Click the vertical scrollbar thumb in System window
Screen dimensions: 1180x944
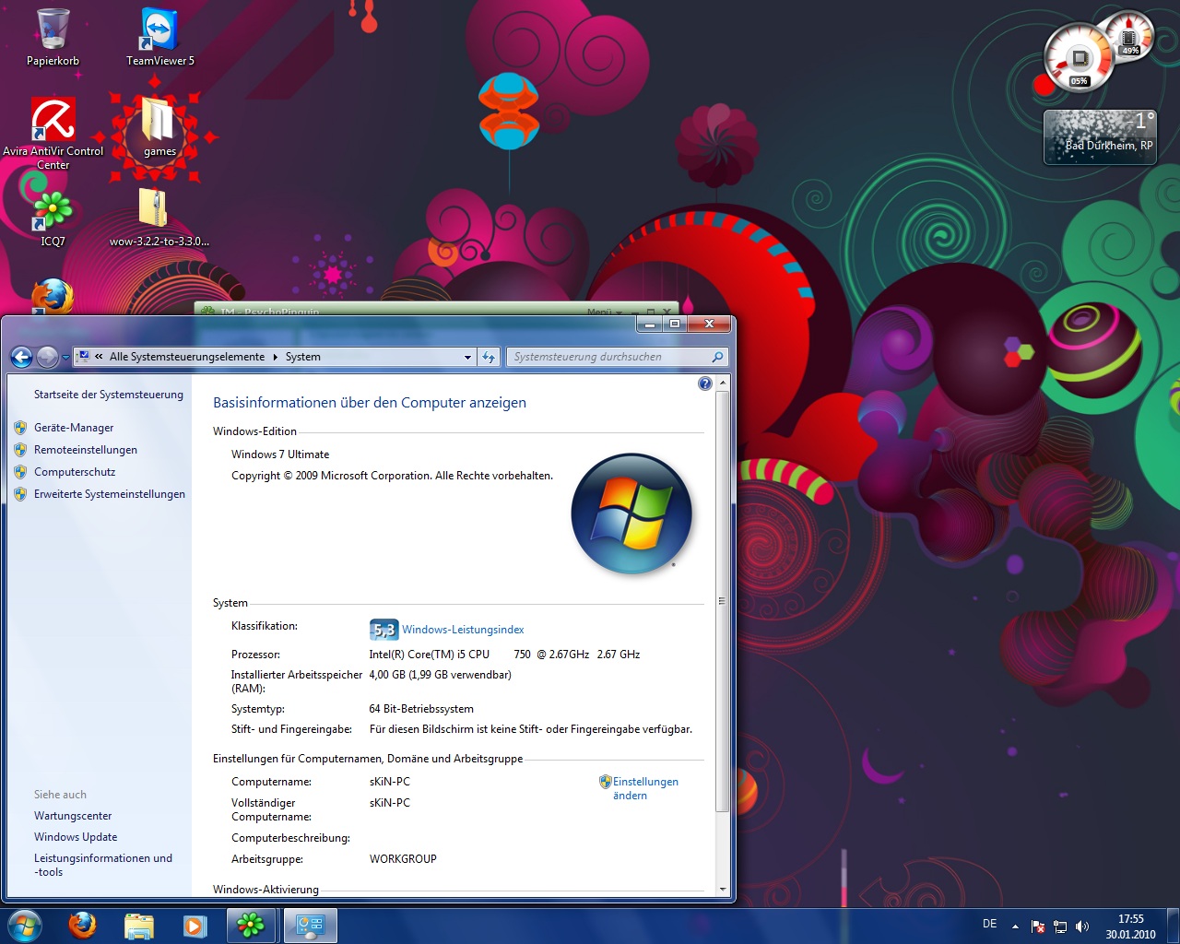[723, 601]
